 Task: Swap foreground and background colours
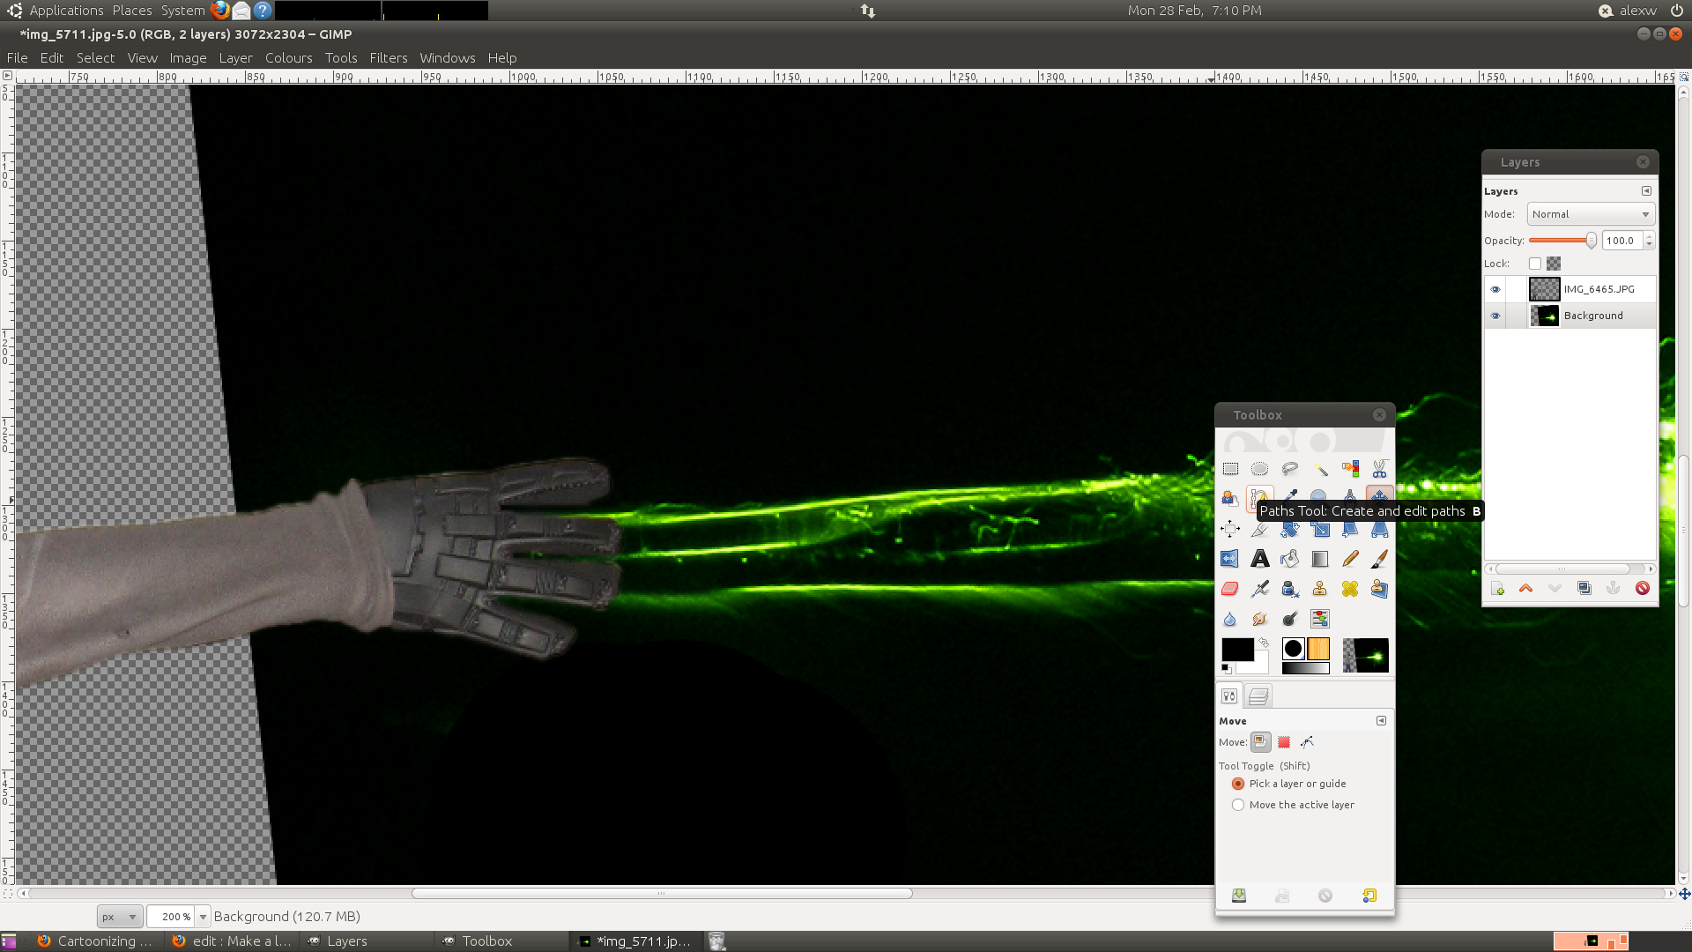[1264, 643]
